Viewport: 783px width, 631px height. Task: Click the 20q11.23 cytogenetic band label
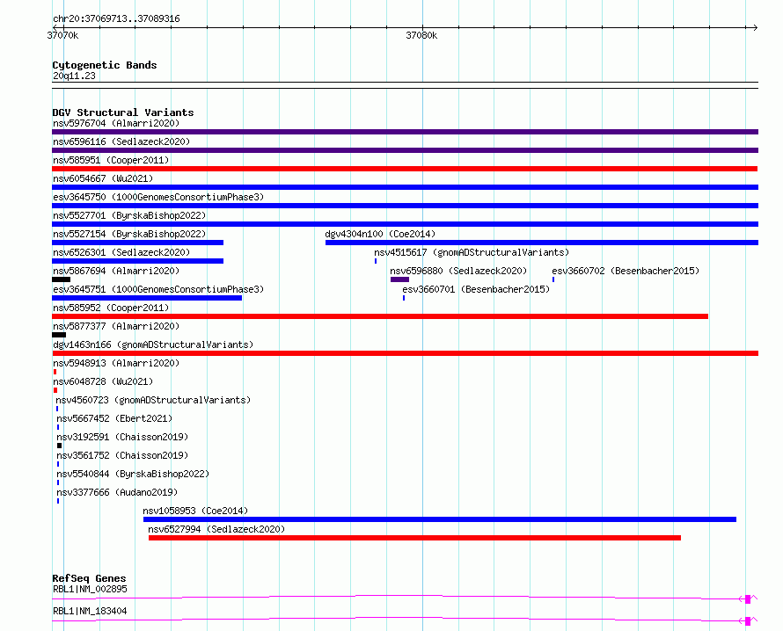pyautogui.click(x=74, y=76)
